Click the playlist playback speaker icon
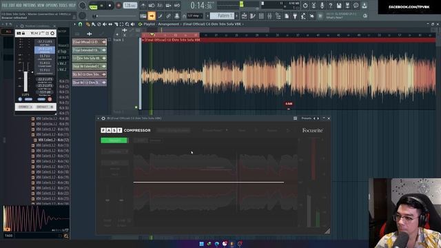 133,25
